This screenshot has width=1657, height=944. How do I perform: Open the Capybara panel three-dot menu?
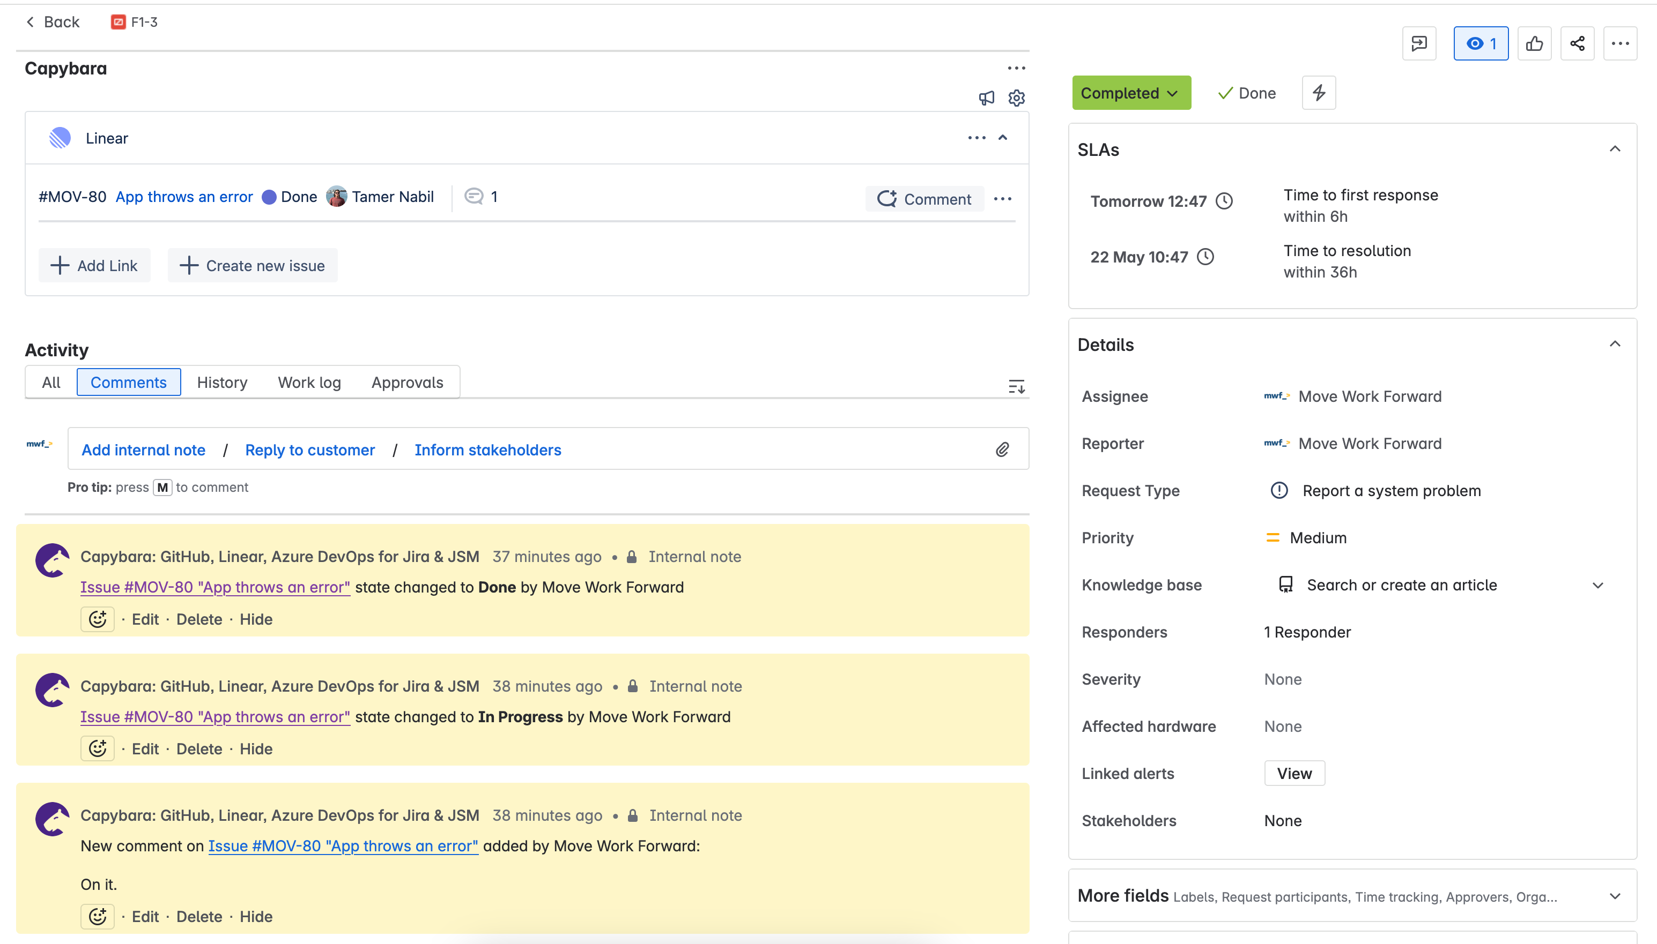(1016, 68)
